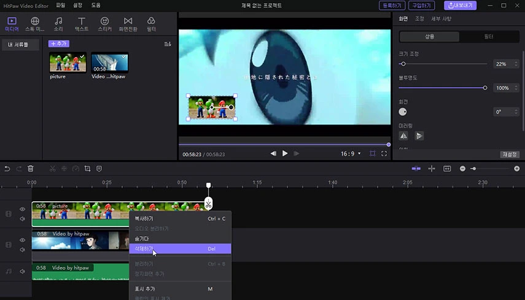Step to previous frame in preview

(x=273, y=153)
